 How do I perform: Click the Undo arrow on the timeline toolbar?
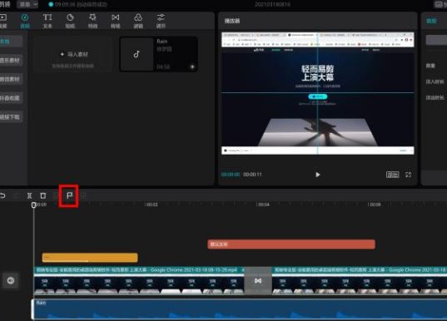tap(2, 195)
